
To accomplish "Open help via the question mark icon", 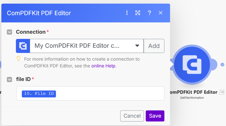I will tap(149, 13).
